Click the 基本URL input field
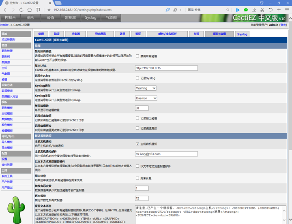 (x=166, y=68)
